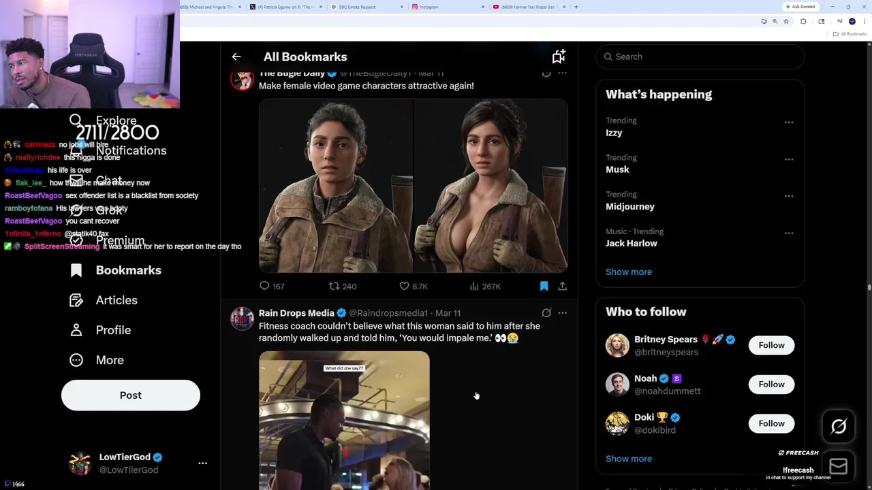
Task: Show more Who to follow suggestions
Action: (x=629, y=459)
